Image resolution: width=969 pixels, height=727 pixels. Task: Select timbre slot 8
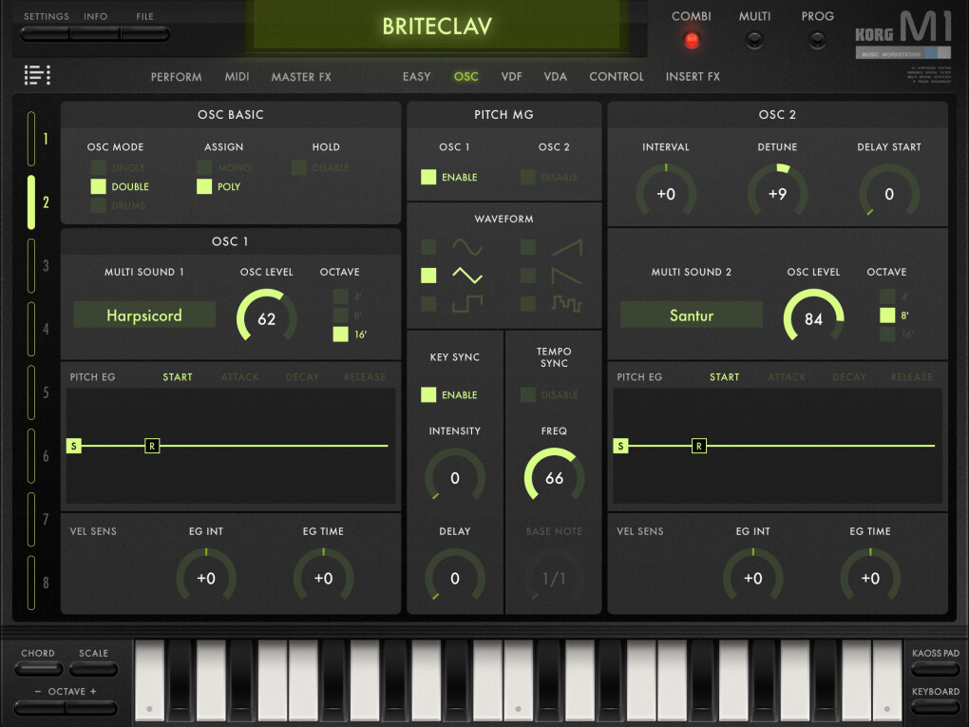point(31,583)
